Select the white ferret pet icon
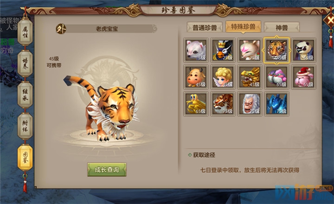The width and height of the screenshot is (334, 204). 196,50
